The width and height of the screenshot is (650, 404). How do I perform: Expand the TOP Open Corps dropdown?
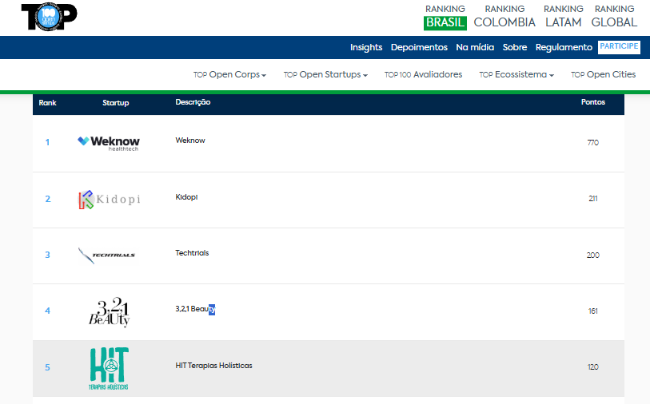click(229, 74)
